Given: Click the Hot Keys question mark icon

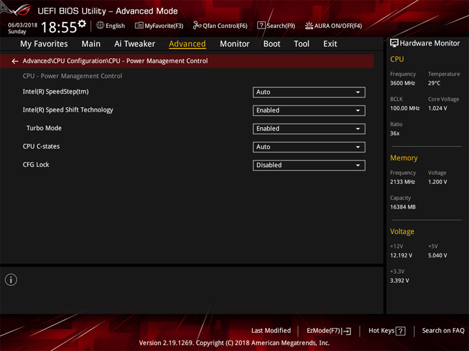Looking at the screenshot, I should (400, 331).
